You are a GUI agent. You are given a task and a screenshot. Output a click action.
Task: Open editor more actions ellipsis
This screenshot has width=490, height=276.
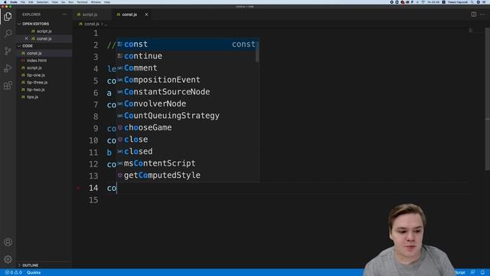482,15
